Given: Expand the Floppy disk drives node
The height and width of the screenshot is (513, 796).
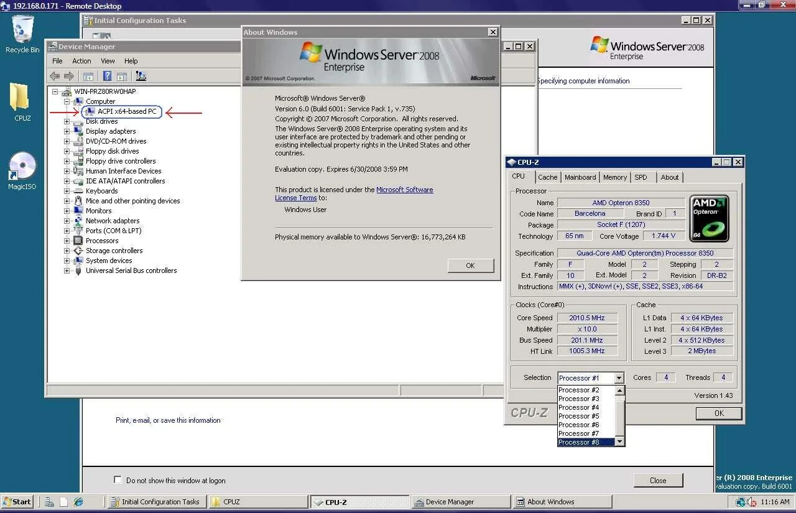Looking at the screenshot, I should coord(67,151).
